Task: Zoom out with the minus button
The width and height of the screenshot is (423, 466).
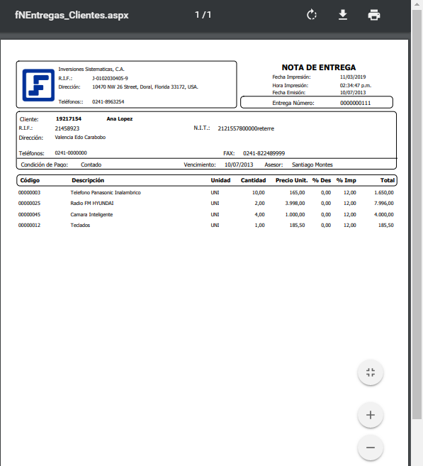Action: click(x=371, y=448)
